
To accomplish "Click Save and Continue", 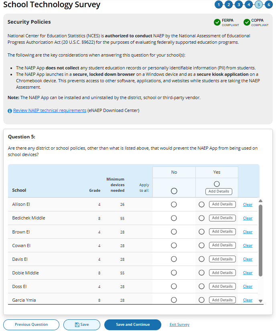I will (x=133, y=325).
